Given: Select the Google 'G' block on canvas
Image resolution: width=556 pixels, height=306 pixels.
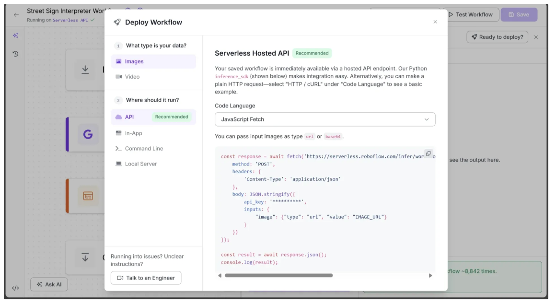Looking at the screenshot, I should [x=88, y=135].
